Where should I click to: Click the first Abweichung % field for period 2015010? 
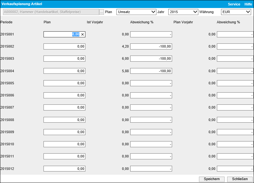(151, 144)
